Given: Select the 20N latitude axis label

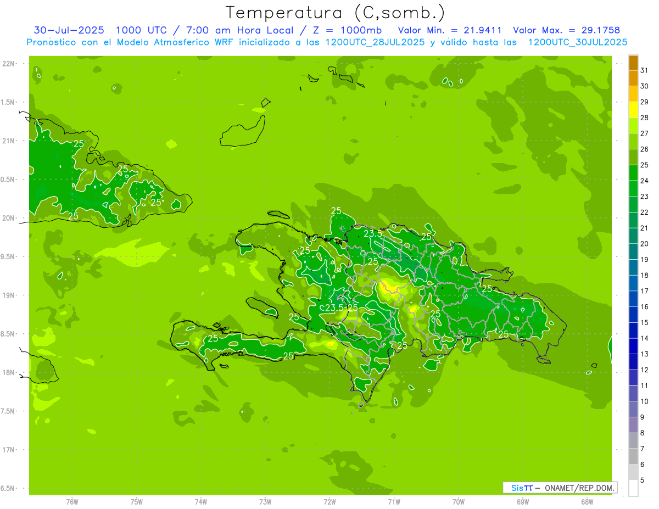Looking at the screenshot, I should click(x=8, y=218).
